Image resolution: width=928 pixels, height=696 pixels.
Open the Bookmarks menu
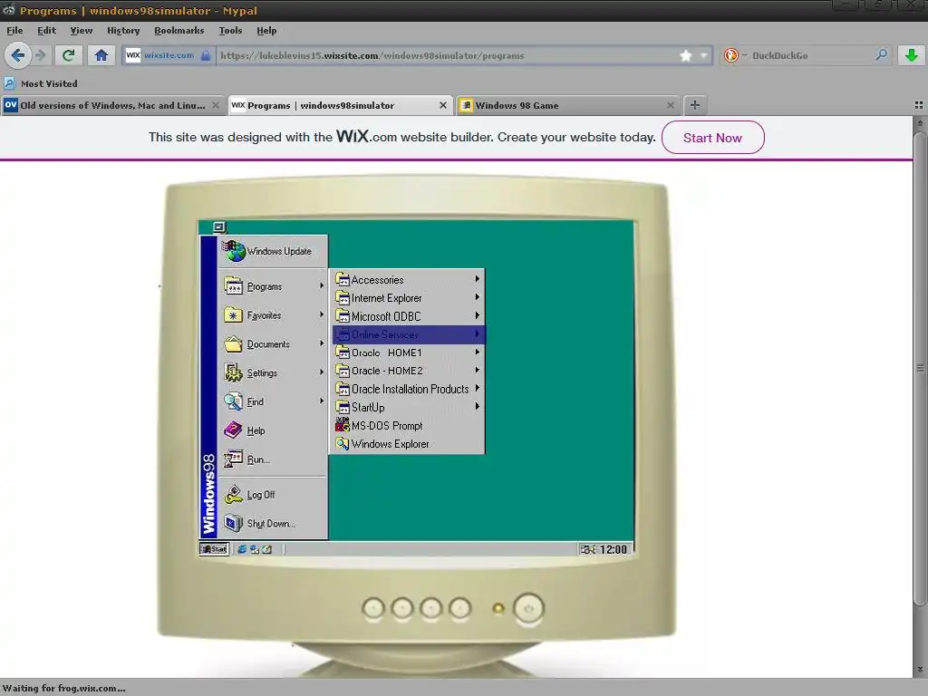point(179,30)
